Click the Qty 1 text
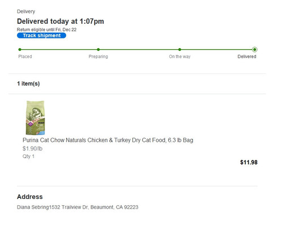 [x=28, y=157]
